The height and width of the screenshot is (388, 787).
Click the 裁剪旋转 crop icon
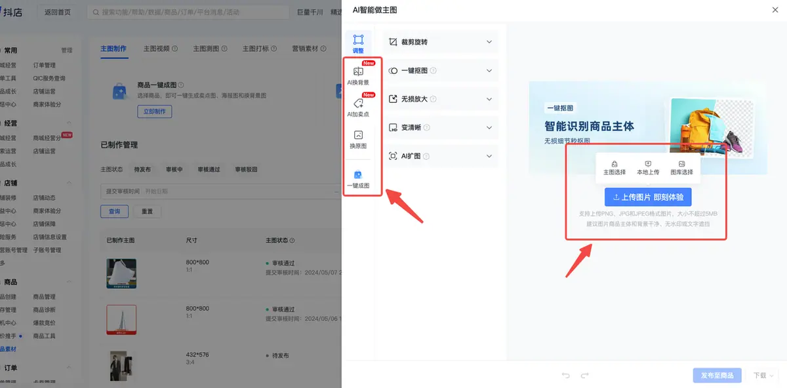coord(393,42)
